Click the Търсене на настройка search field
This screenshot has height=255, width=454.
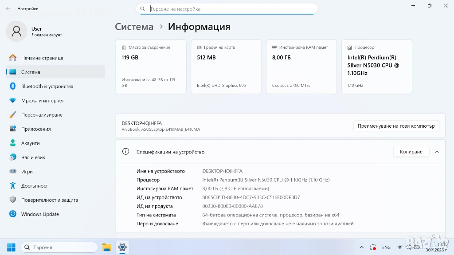pos(227,9)
